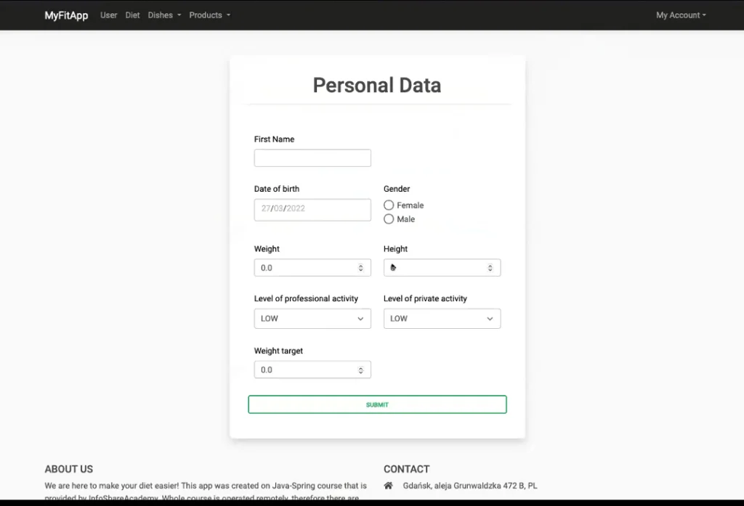Image resolution: width=744 pixels, height=506 pixels.
Task: Click the address text Gdańsk, aleja Grunwaldzka 472 B
Action: (470, 486)
